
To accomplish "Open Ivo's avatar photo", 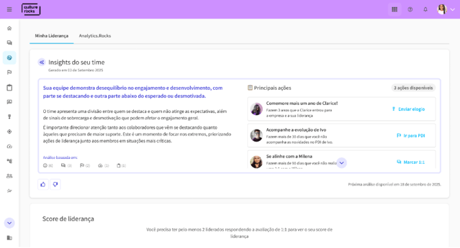I will 256,136.
